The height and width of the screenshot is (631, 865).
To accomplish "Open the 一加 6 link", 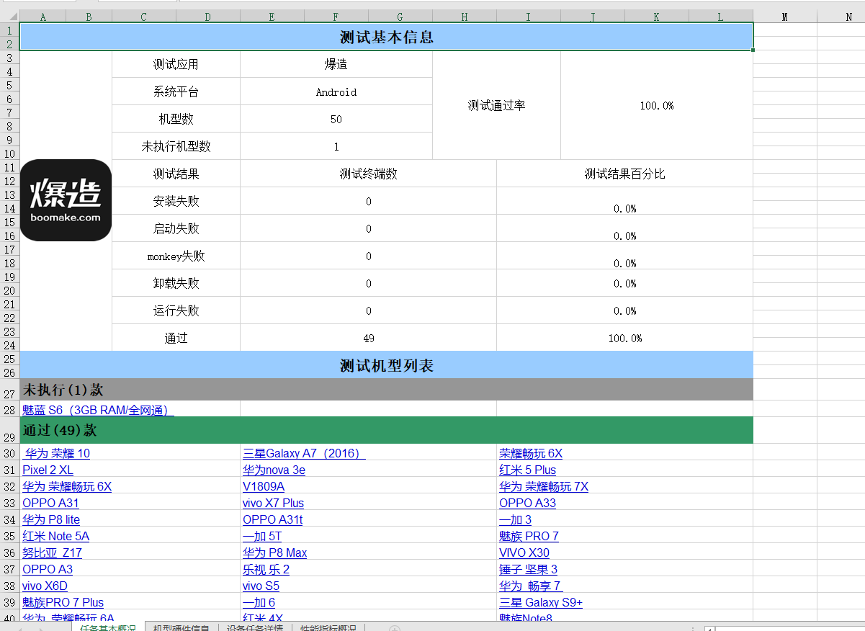I will (x=259, y=602).
